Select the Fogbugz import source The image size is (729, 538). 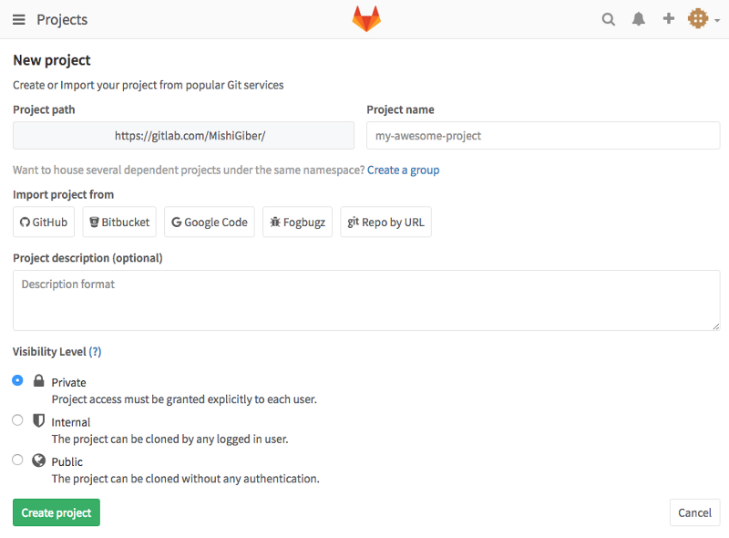click(x=297, y=222)
